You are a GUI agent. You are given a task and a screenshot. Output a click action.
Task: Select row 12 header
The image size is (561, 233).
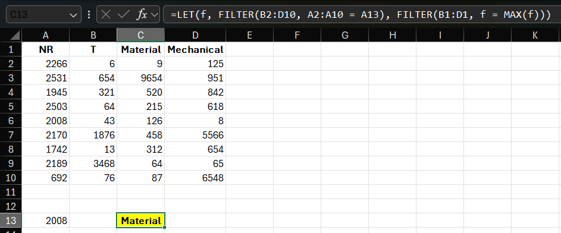click(11, 207)
